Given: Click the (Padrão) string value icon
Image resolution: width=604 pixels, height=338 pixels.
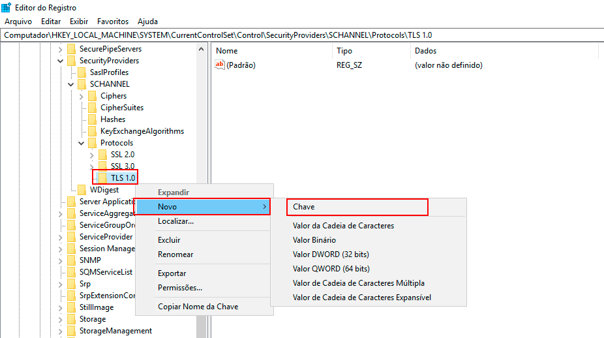Looking at the screenshot, I should (220, 65).
